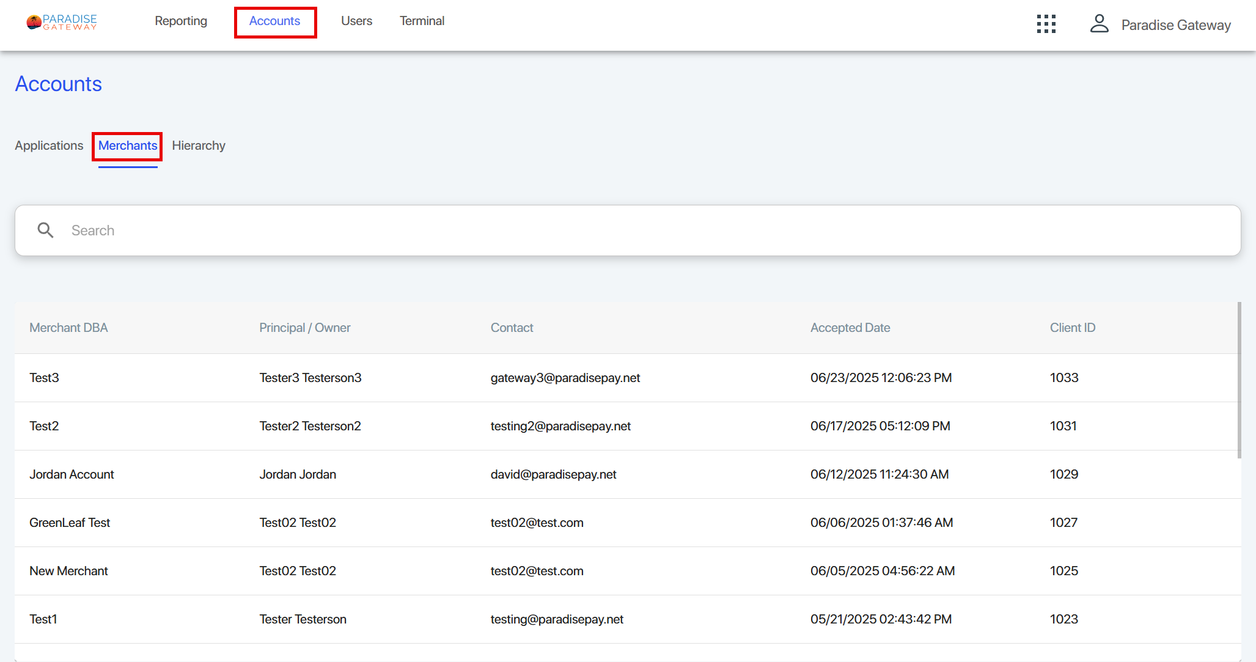
Task: Click Test02 Test02 in GreenLeaf Test row
Action: [298, 523]
